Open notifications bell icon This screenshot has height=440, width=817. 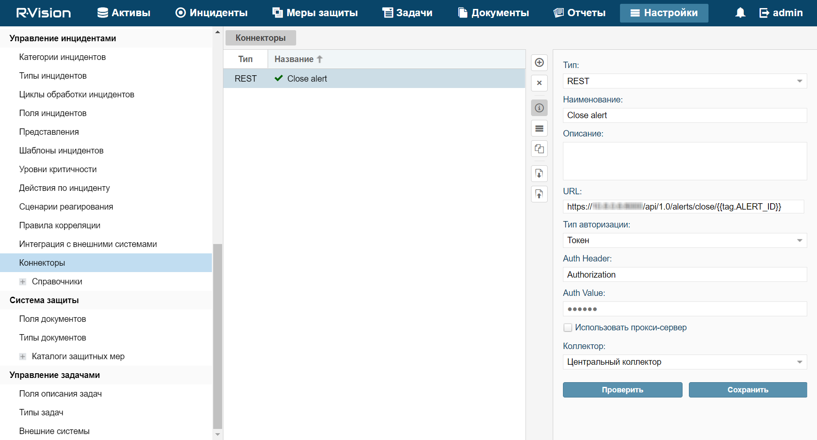click(x=740, y=13)
